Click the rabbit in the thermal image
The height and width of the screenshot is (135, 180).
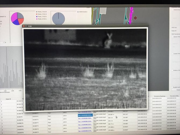(x=108, y=40)
